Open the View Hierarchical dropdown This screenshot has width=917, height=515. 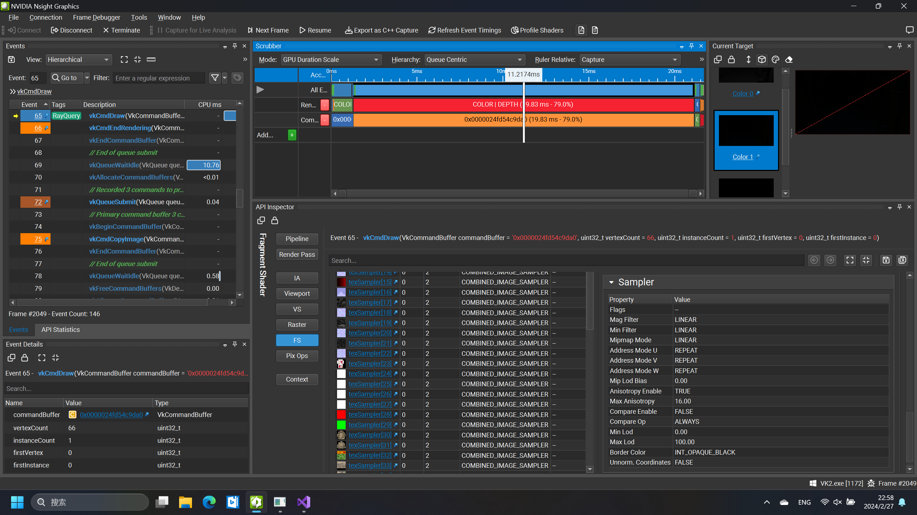tap(78, 60)
